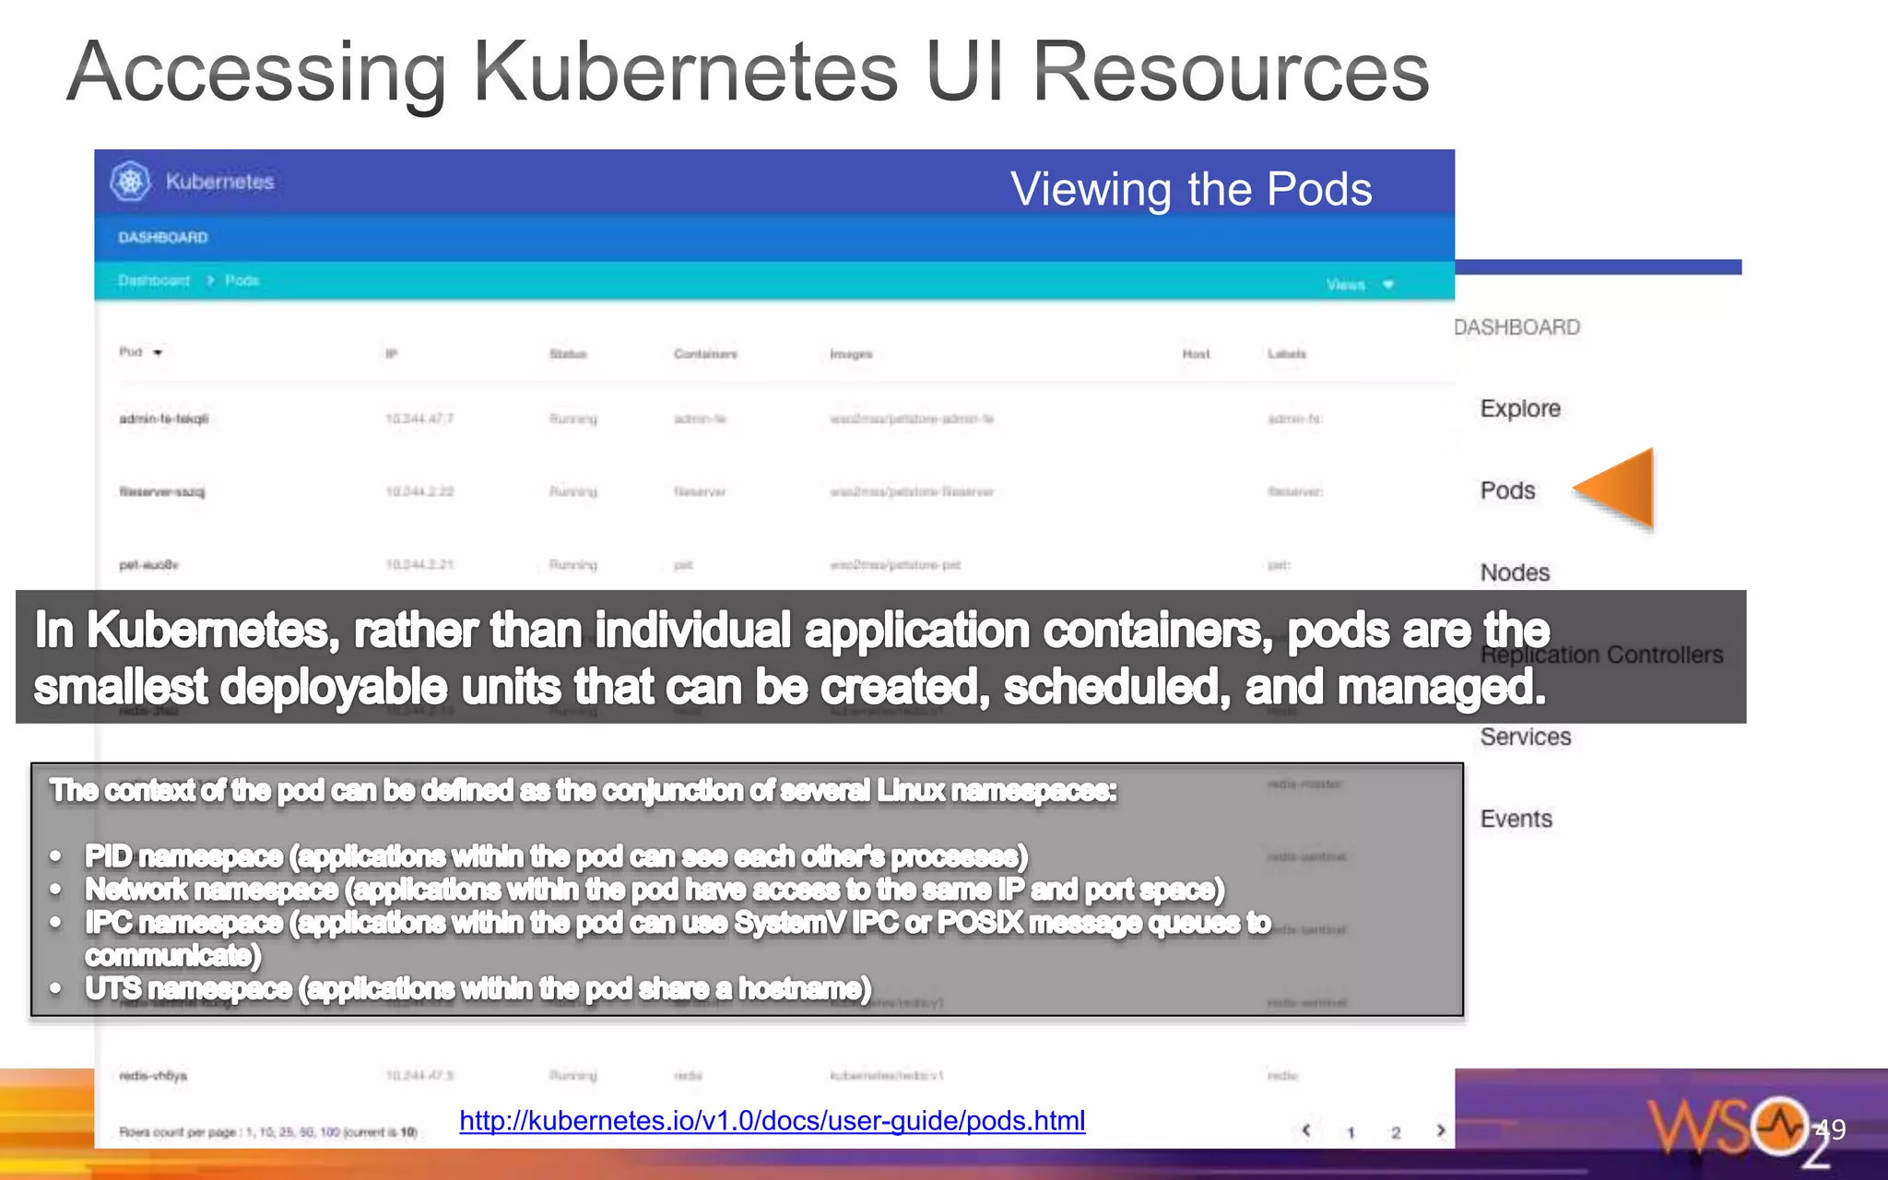The image size is (1888, 1180).
Task: Click the IP column header
Action: [391, 354]
